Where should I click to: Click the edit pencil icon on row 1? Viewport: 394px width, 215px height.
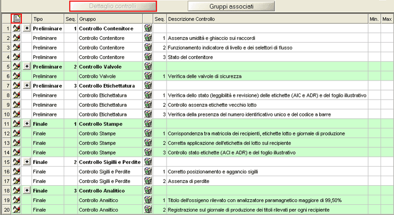16,28
